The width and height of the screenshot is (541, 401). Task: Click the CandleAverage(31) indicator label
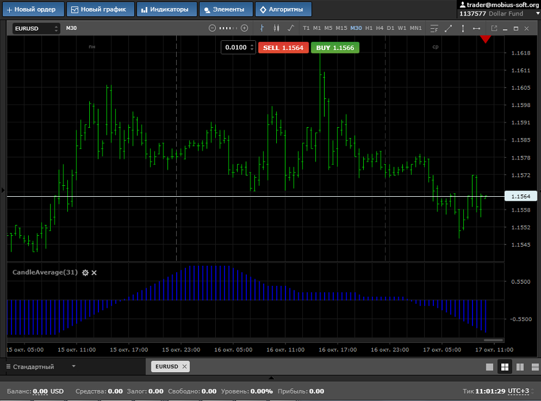(45, 272)
